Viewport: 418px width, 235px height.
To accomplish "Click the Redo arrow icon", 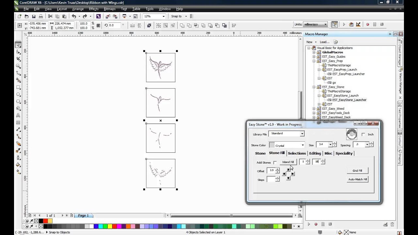I will 85,16.
